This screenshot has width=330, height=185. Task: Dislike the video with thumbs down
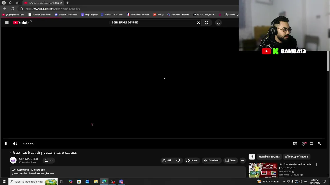click(178, 160)
